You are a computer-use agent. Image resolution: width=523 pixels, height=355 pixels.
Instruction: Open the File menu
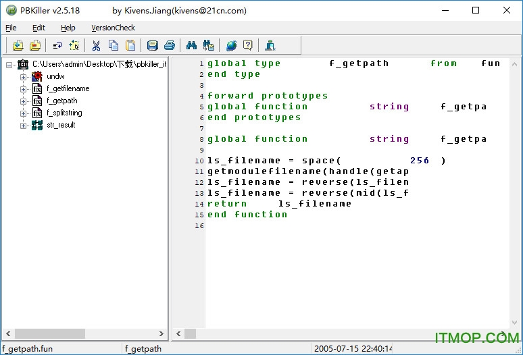point(11,28)
